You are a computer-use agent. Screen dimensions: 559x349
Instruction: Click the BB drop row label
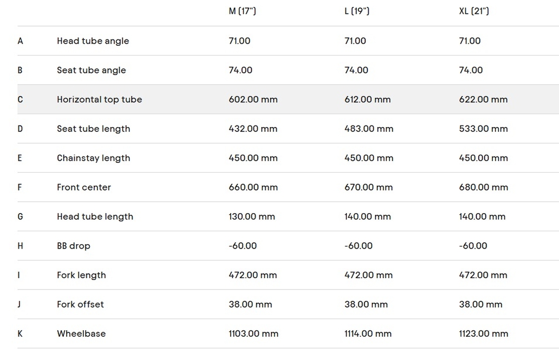(73, 246)
